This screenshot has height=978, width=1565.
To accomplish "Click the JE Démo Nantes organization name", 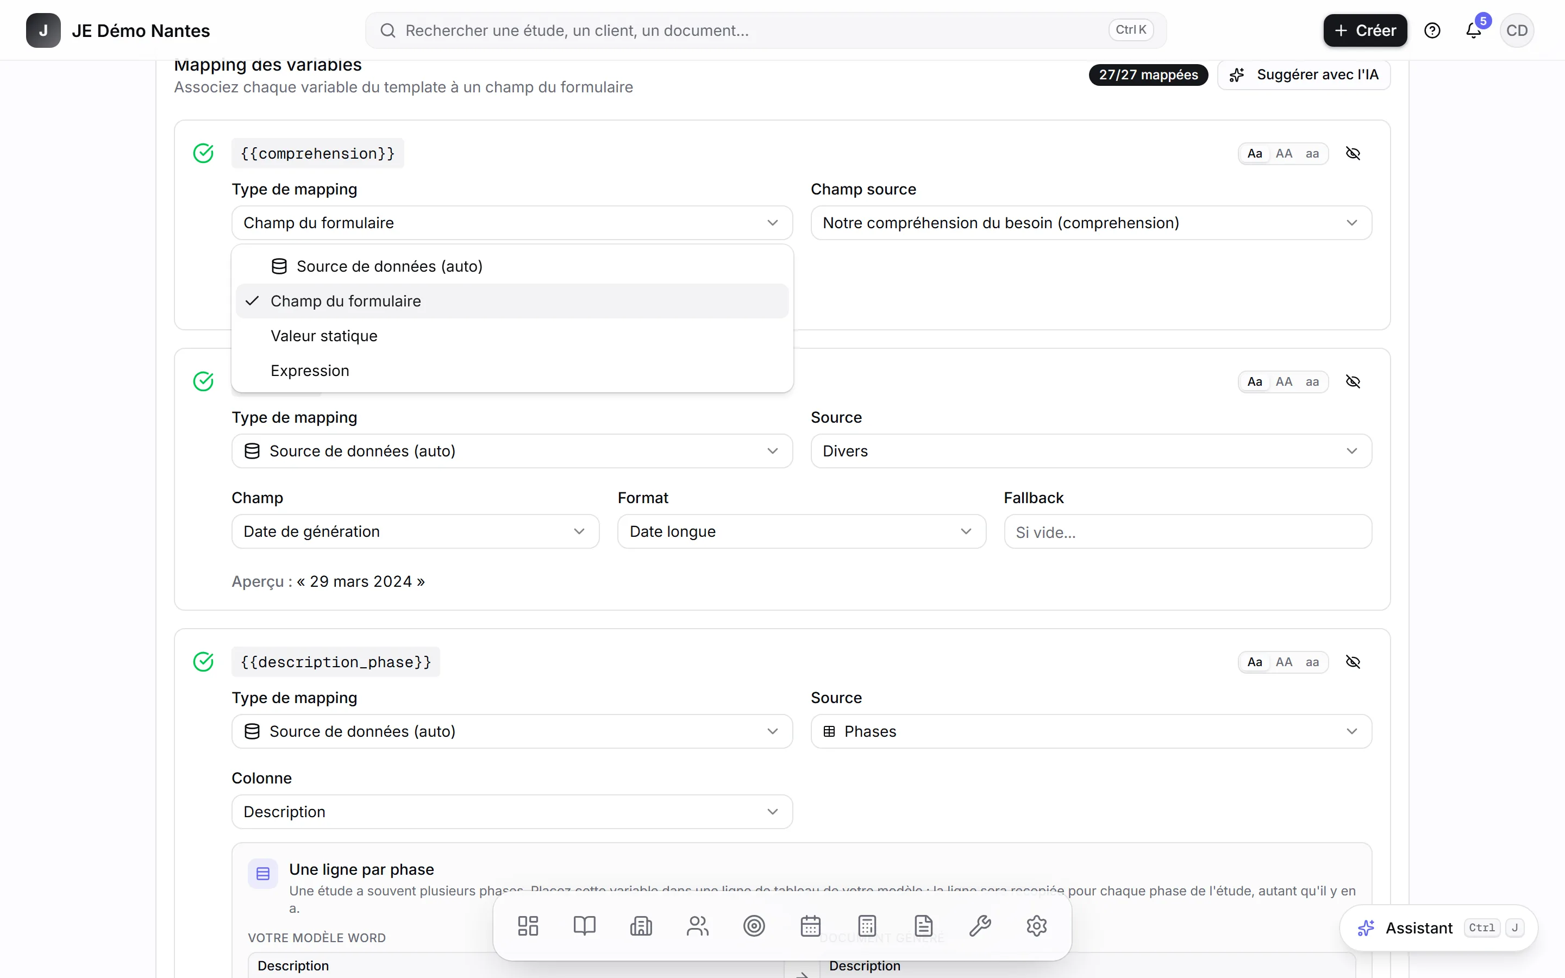I will [x=141, y=30].
